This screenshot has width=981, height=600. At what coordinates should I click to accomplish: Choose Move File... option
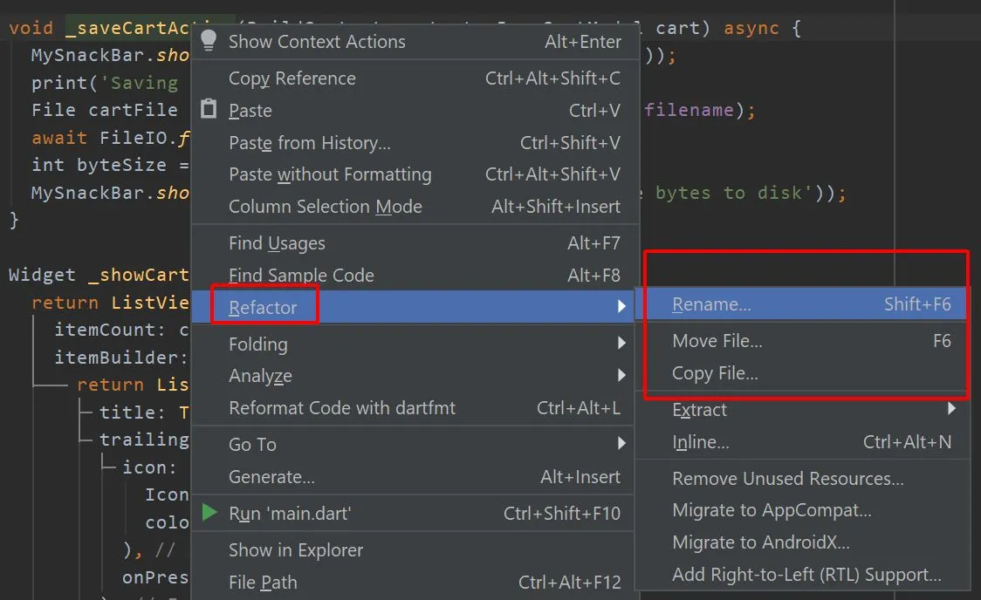(717, 341)
